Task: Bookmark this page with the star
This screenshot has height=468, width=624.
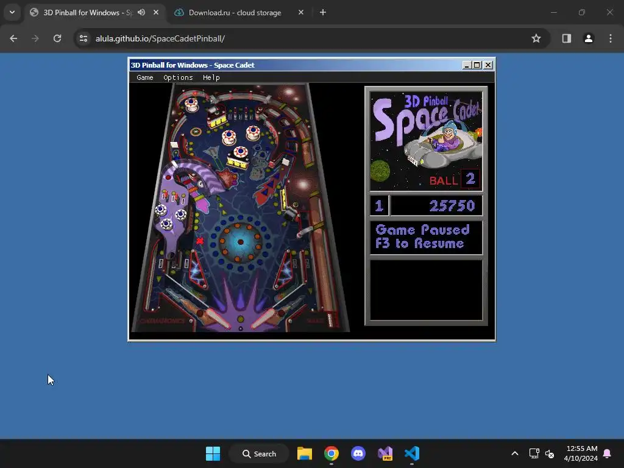Action: 536,38
